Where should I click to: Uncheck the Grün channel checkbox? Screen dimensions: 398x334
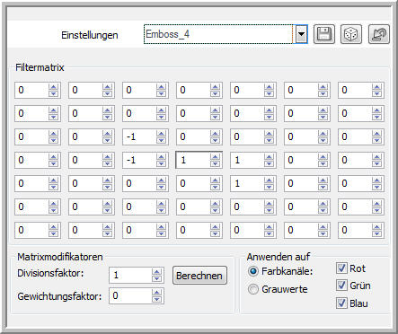click(341, 286)
